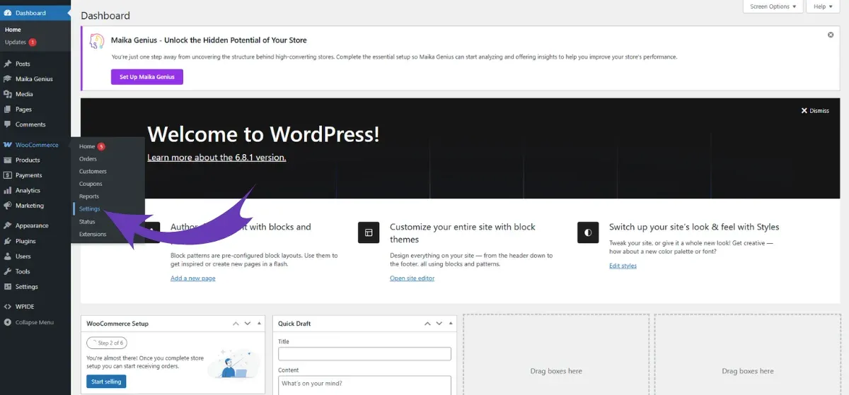The height and width of the screenshot is (395, 849).
Task: Open WooCommerce Extensions submenu item
Action: coord(93,235)
